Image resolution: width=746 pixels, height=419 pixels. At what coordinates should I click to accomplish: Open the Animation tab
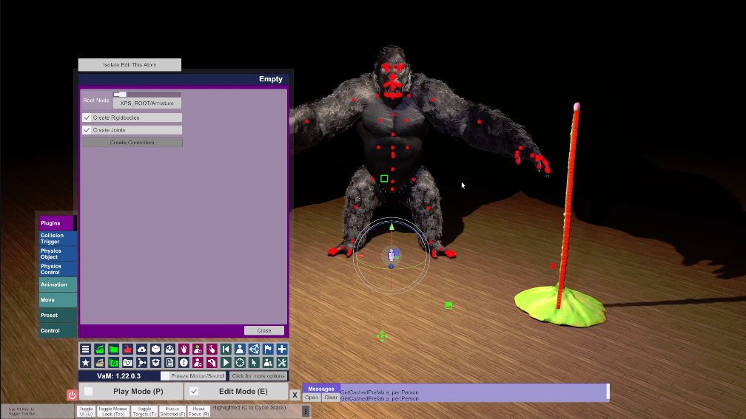pyautogui.click(x=58, y=285)
